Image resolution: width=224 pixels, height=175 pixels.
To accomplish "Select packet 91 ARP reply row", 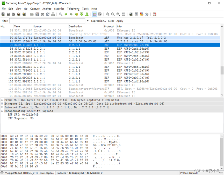I will coord(110,41).
